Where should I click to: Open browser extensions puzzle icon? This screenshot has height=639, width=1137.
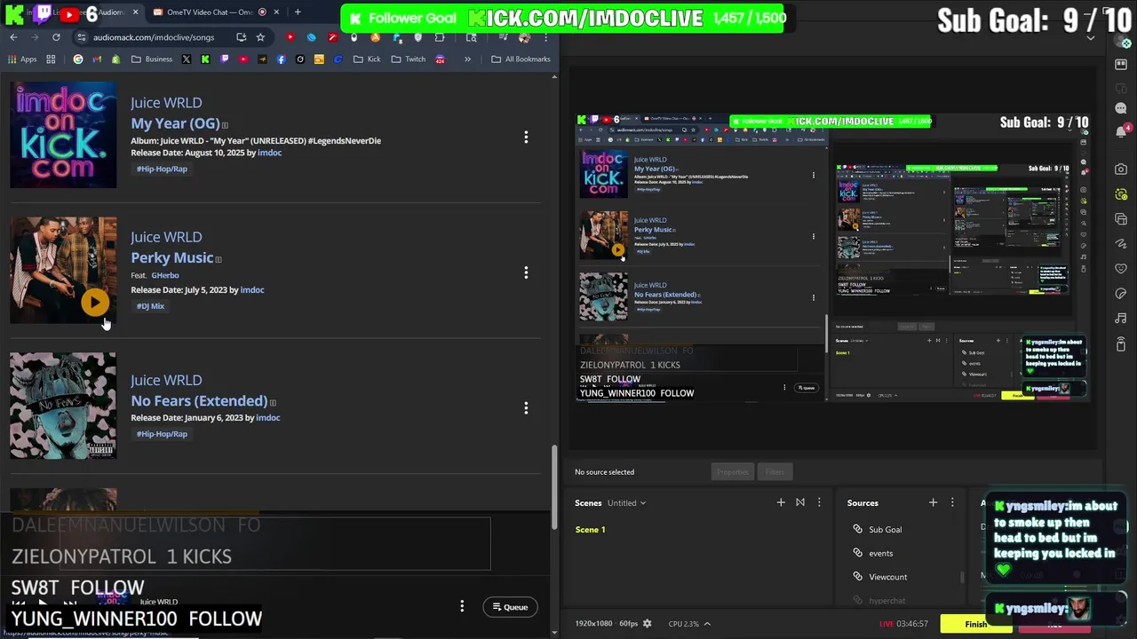tap(440, 37)
